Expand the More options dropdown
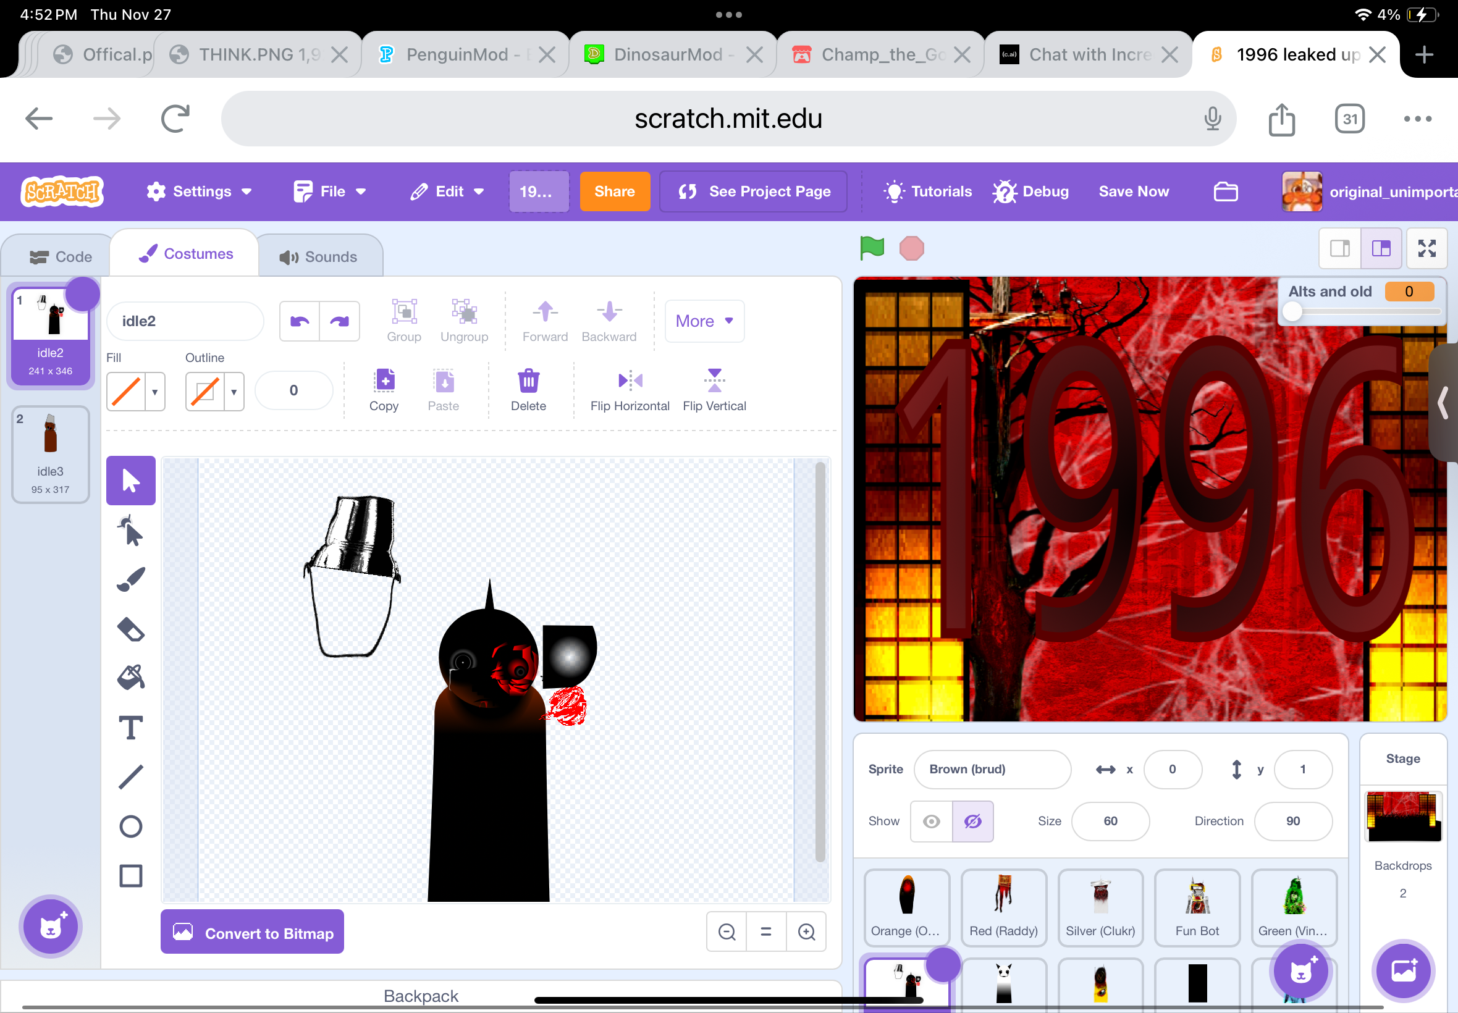Screen dimensions: 1458x1013 [704, 321]
